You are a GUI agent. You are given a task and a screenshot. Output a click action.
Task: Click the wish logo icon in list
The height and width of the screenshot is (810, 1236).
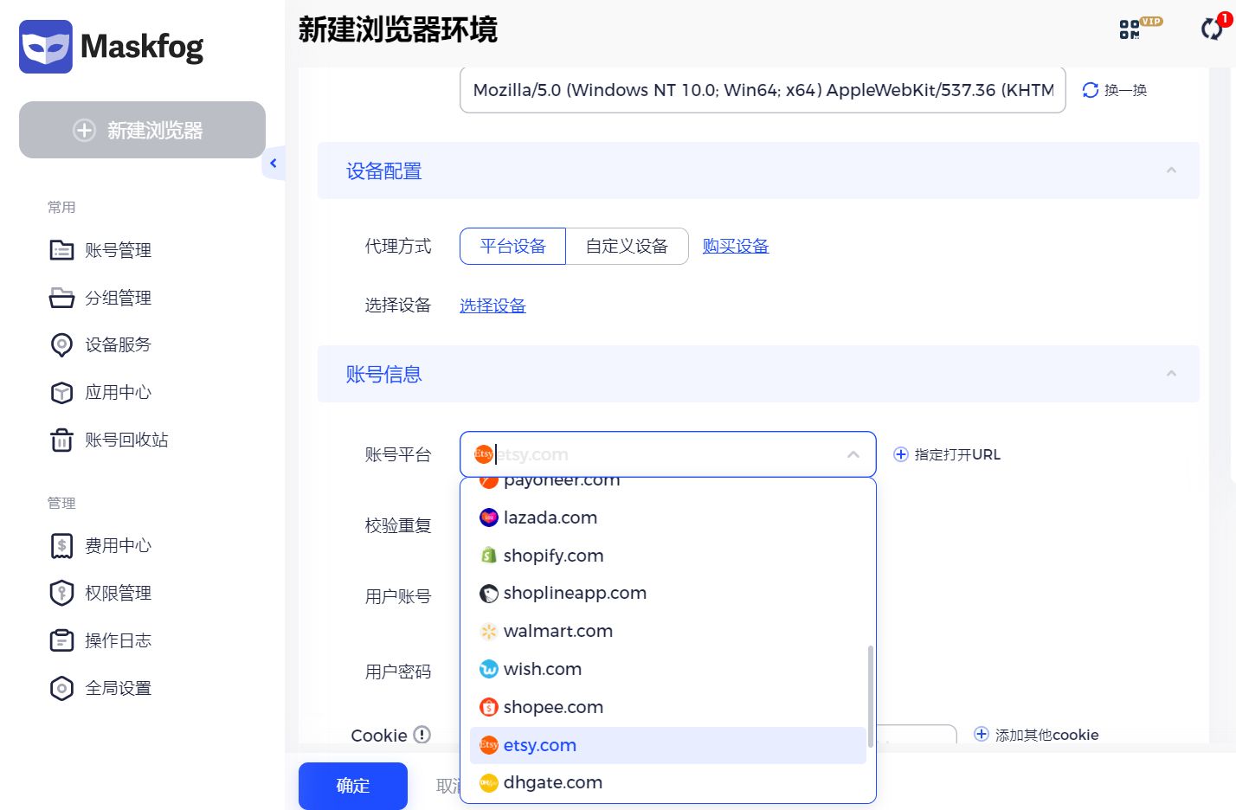489,669
